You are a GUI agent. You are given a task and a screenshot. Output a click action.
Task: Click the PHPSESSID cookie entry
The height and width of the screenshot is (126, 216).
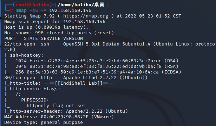35,100
